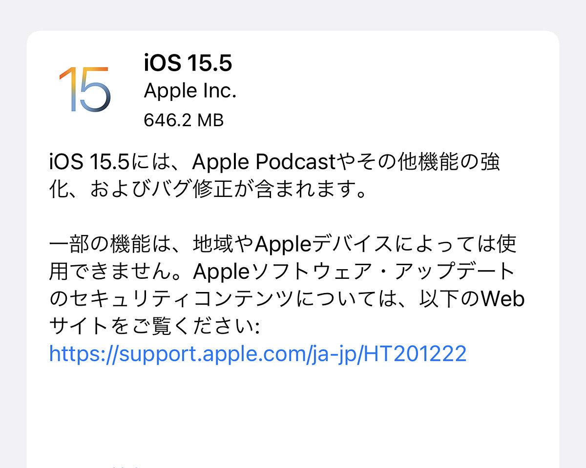This screenshot has height=468, width=586.
Task: Tap the Apple Inc. developer label
Action: click(x=190, y=91)
